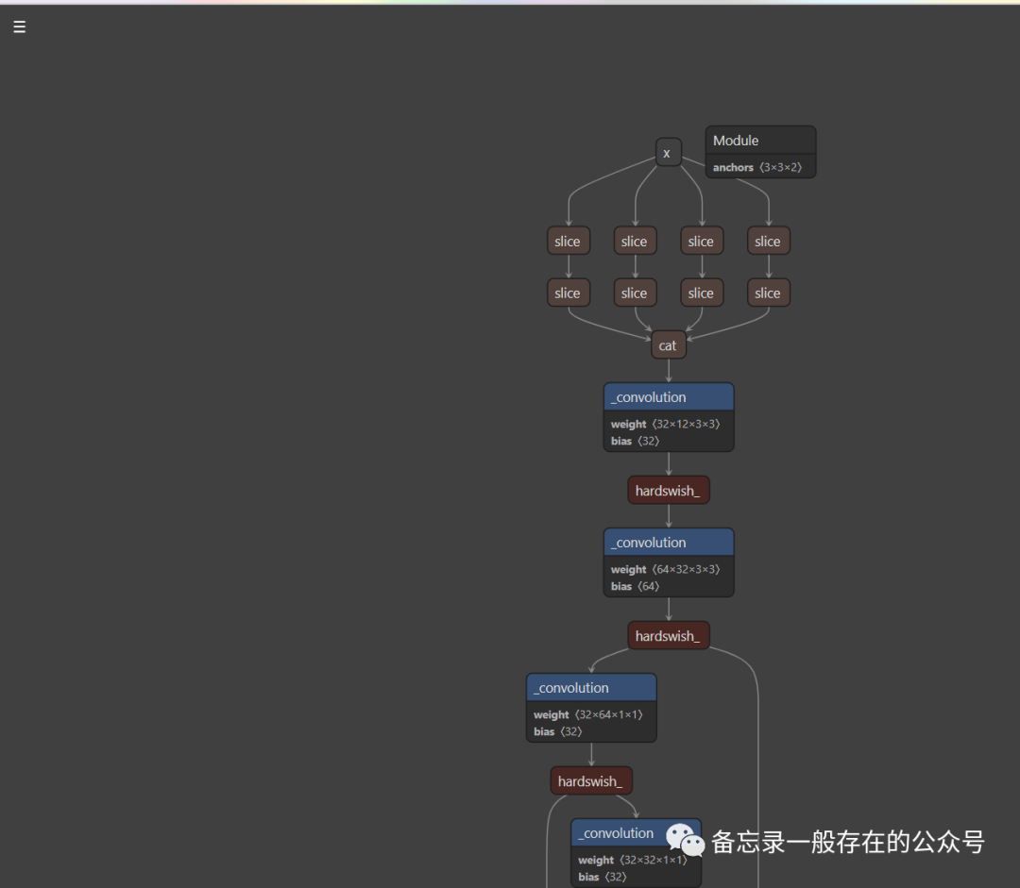The image size is (1020, 888).
Task: Select the rightmost slice node in top row
Action: pos(768,241)
